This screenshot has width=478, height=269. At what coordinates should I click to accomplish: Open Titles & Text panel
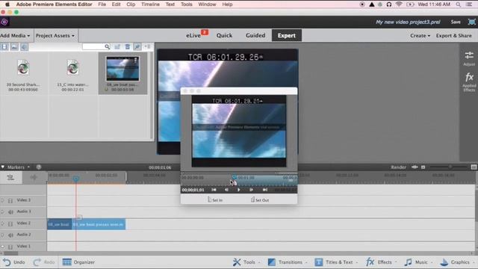pos(336,262)
